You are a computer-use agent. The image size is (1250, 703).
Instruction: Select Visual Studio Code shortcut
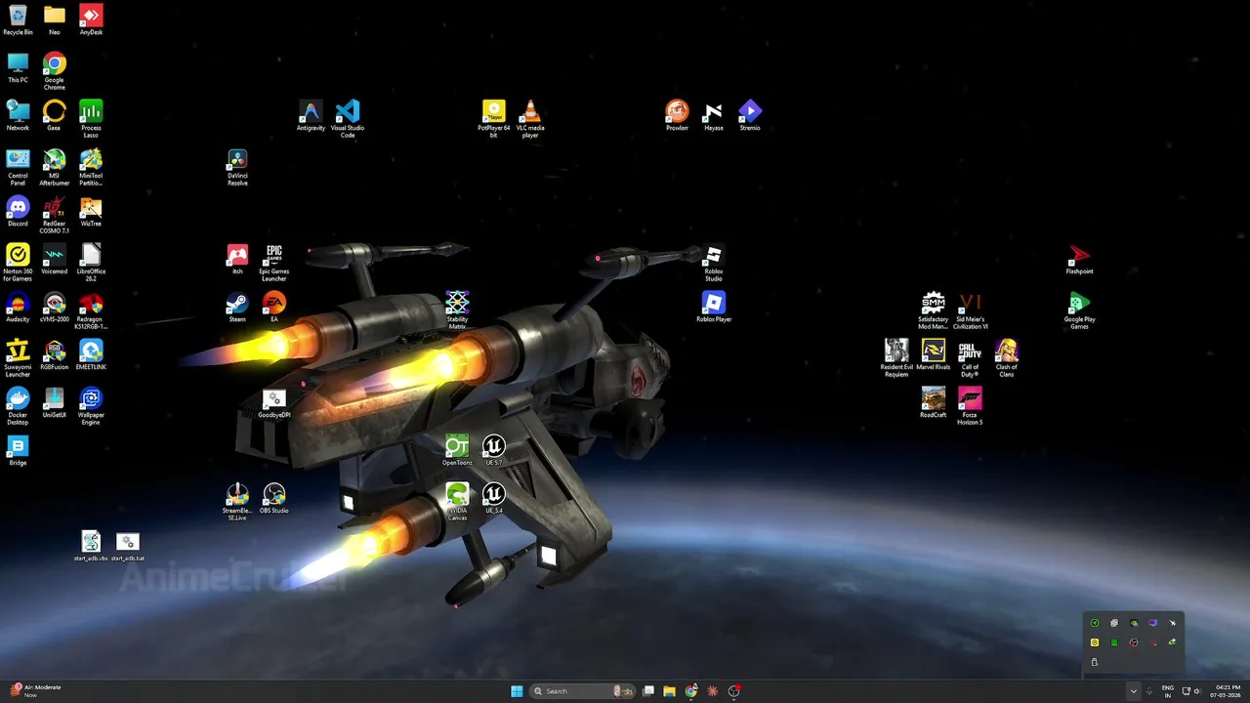[x=348, y=118]
